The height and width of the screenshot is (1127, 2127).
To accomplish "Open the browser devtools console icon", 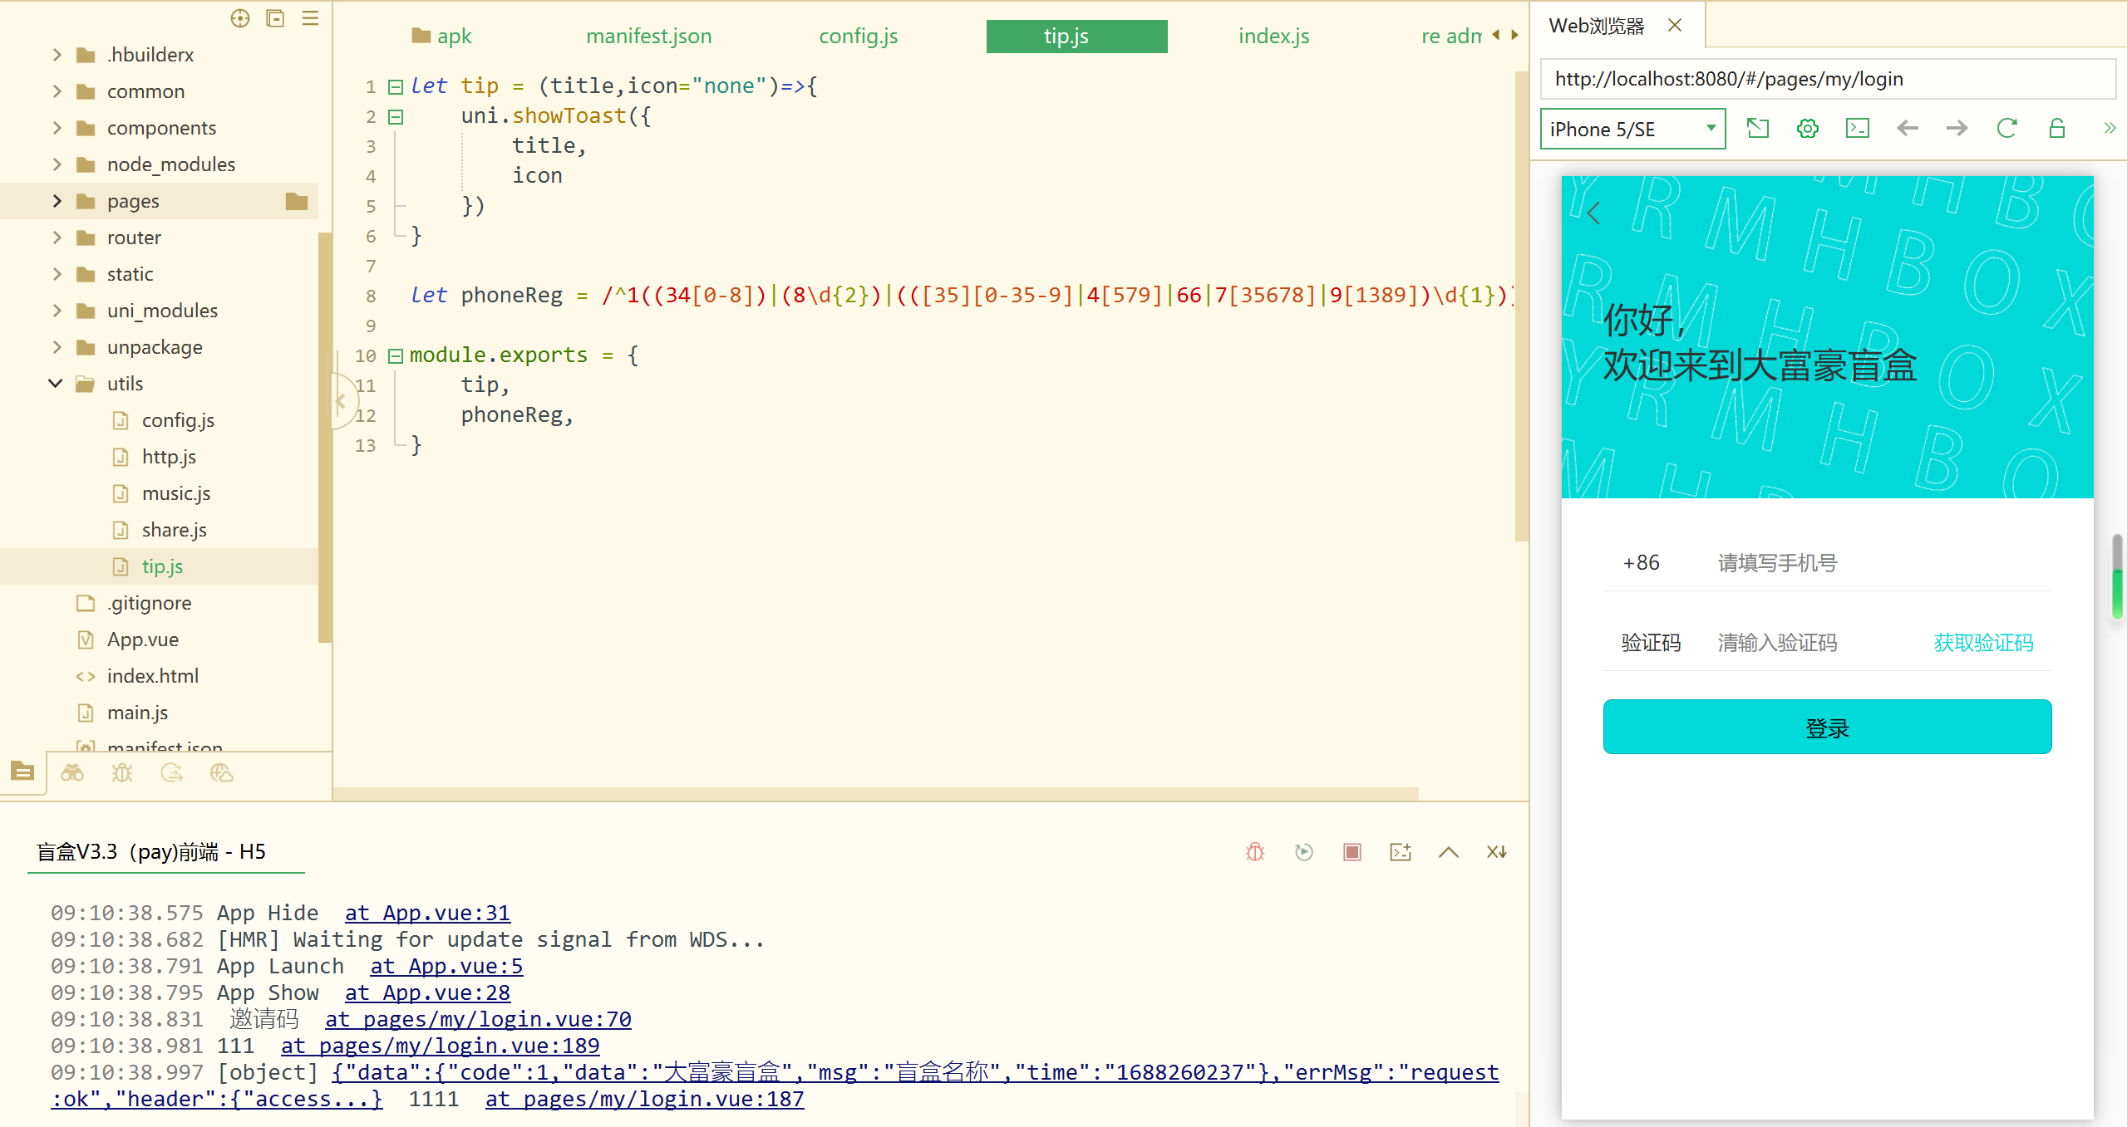I will tap(1857, 129).
